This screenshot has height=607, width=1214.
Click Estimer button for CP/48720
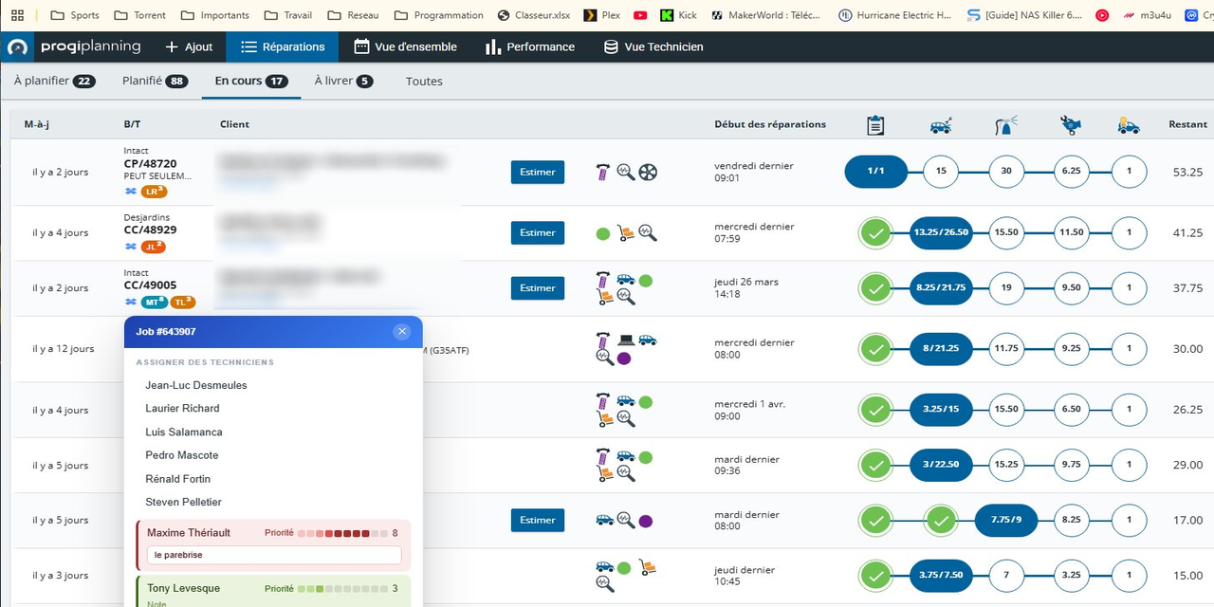(x=537, y=172)
